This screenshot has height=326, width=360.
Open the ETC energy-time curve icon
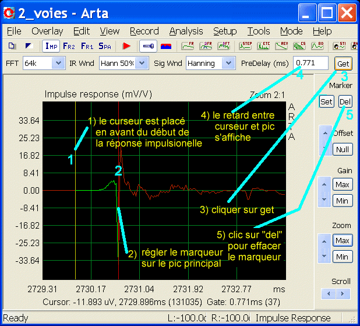263,46
